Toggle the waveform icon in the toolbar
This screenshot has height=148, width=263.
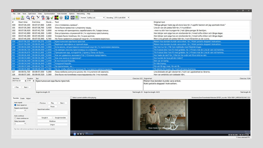pos(56,18)
